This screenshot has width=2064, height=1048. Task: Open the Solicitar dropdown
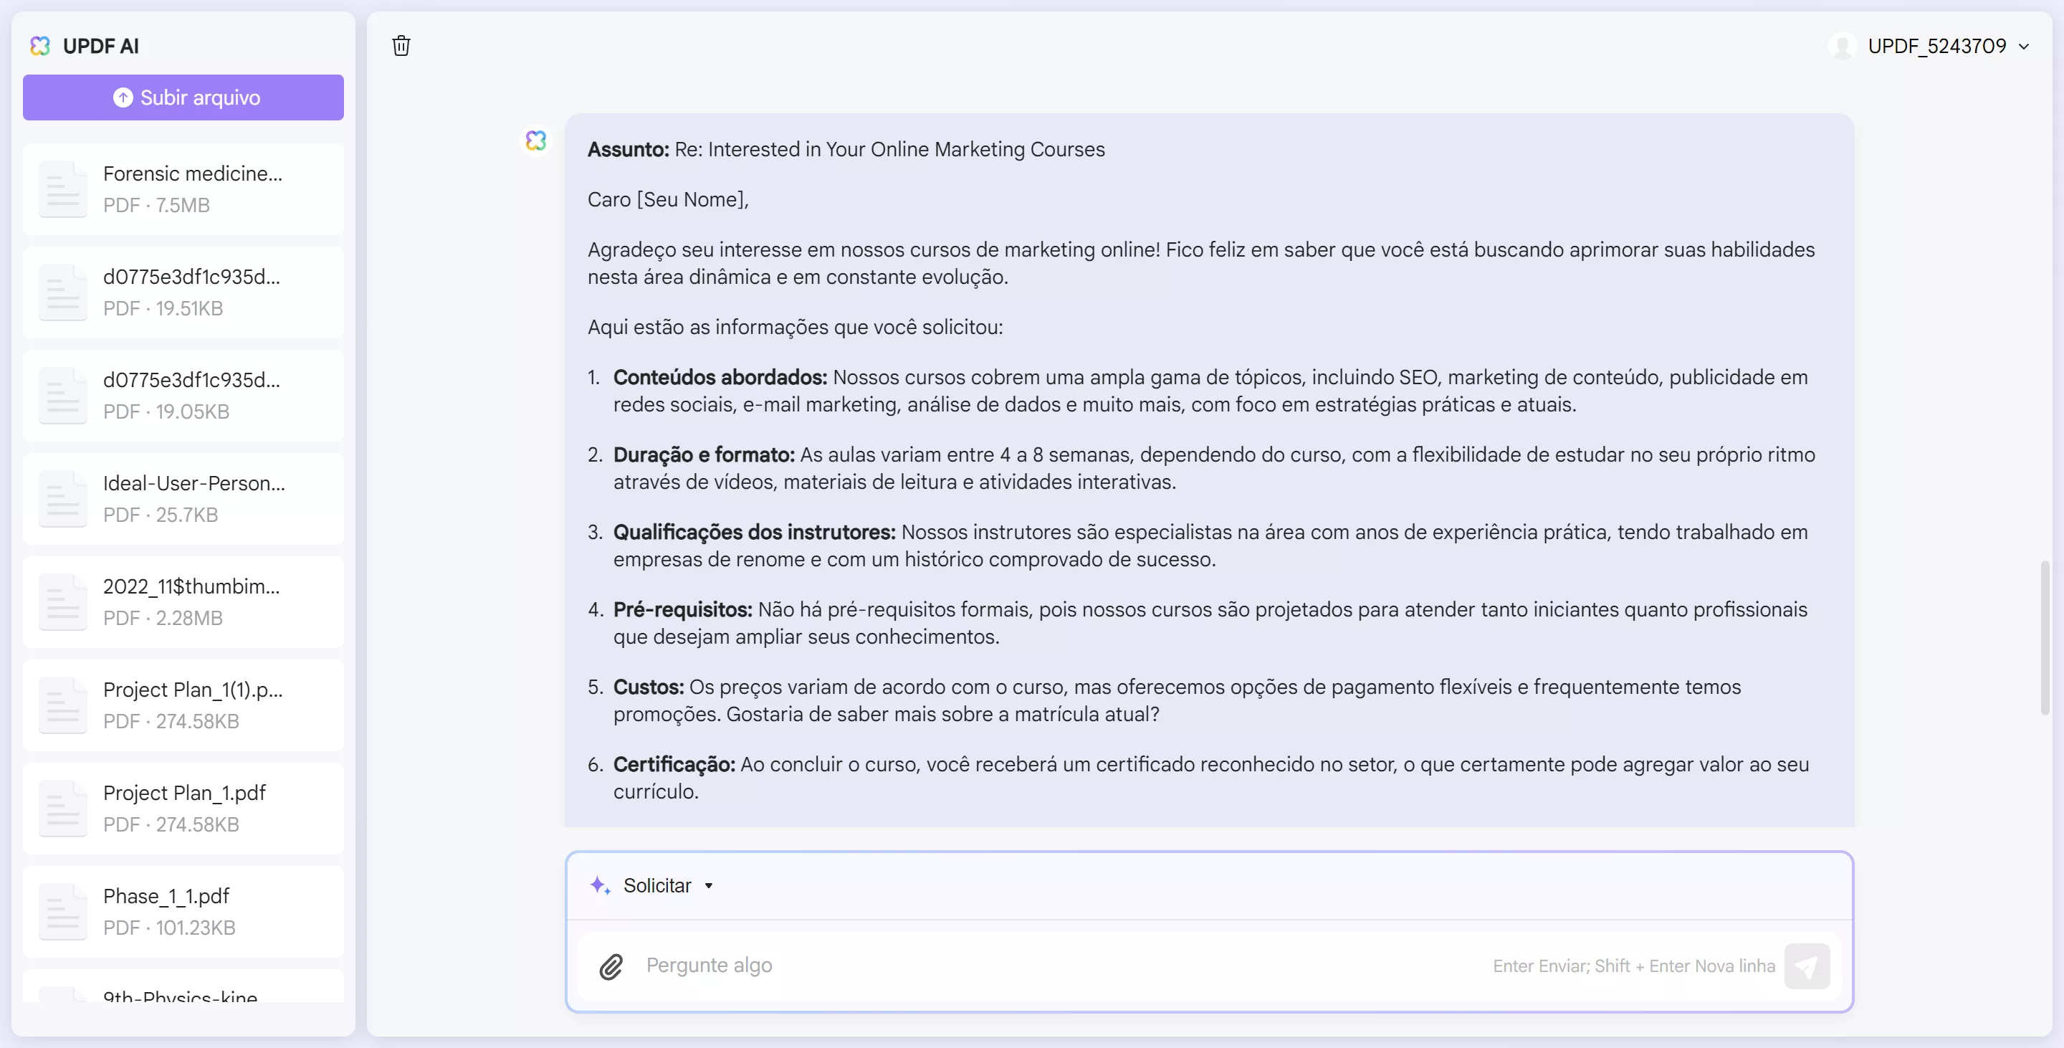[708, 886]
